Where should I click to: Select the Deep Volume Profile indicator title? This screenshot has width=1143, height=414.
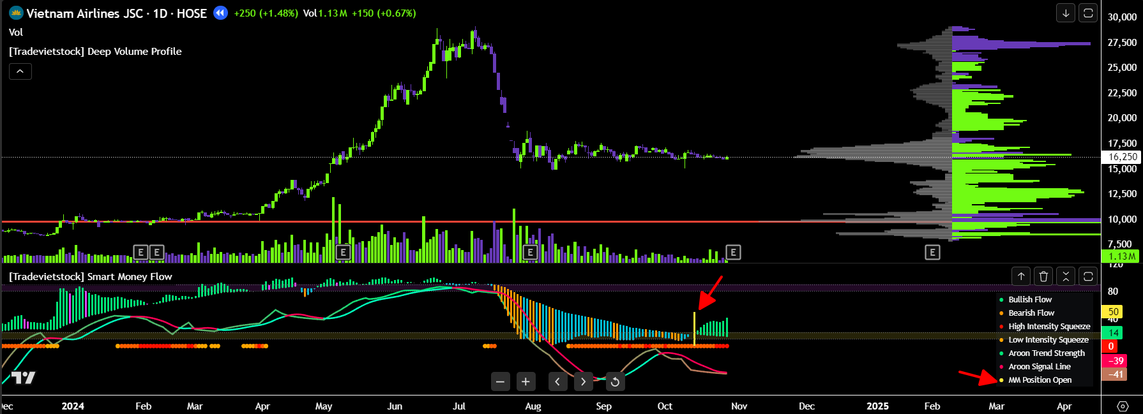95,51
